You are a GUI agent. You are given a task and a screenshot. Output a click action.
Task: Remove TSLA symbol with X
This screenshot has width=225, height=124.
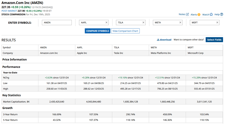click(144, 23)
